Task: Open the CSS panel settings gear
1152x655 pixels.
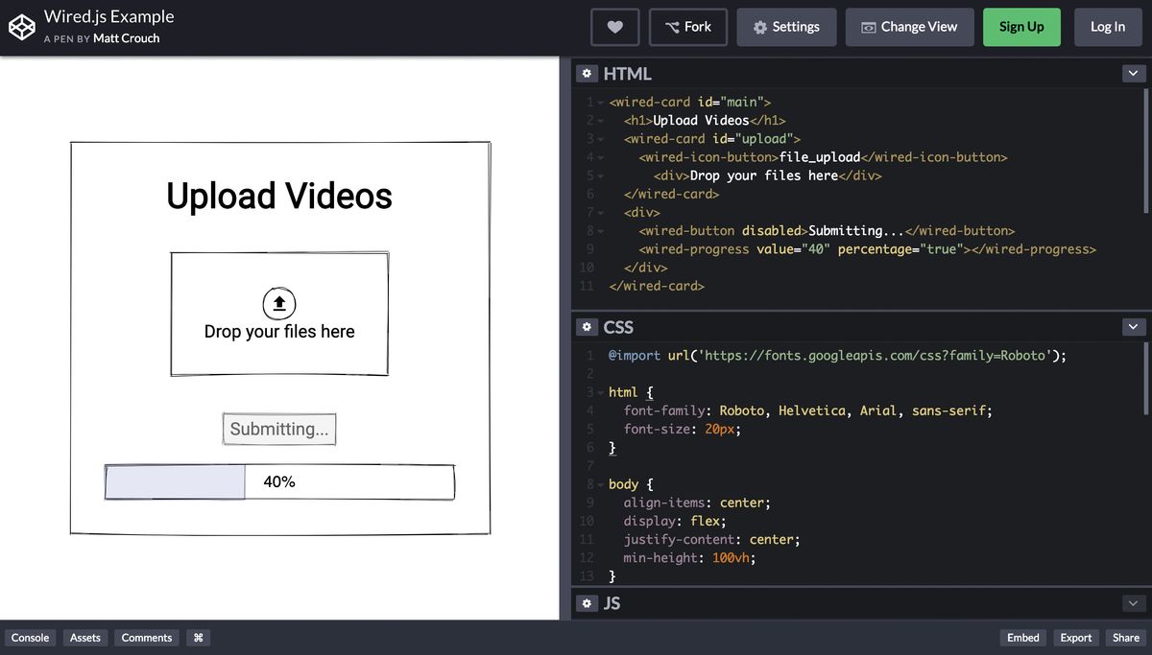Action: pos(587,327)
